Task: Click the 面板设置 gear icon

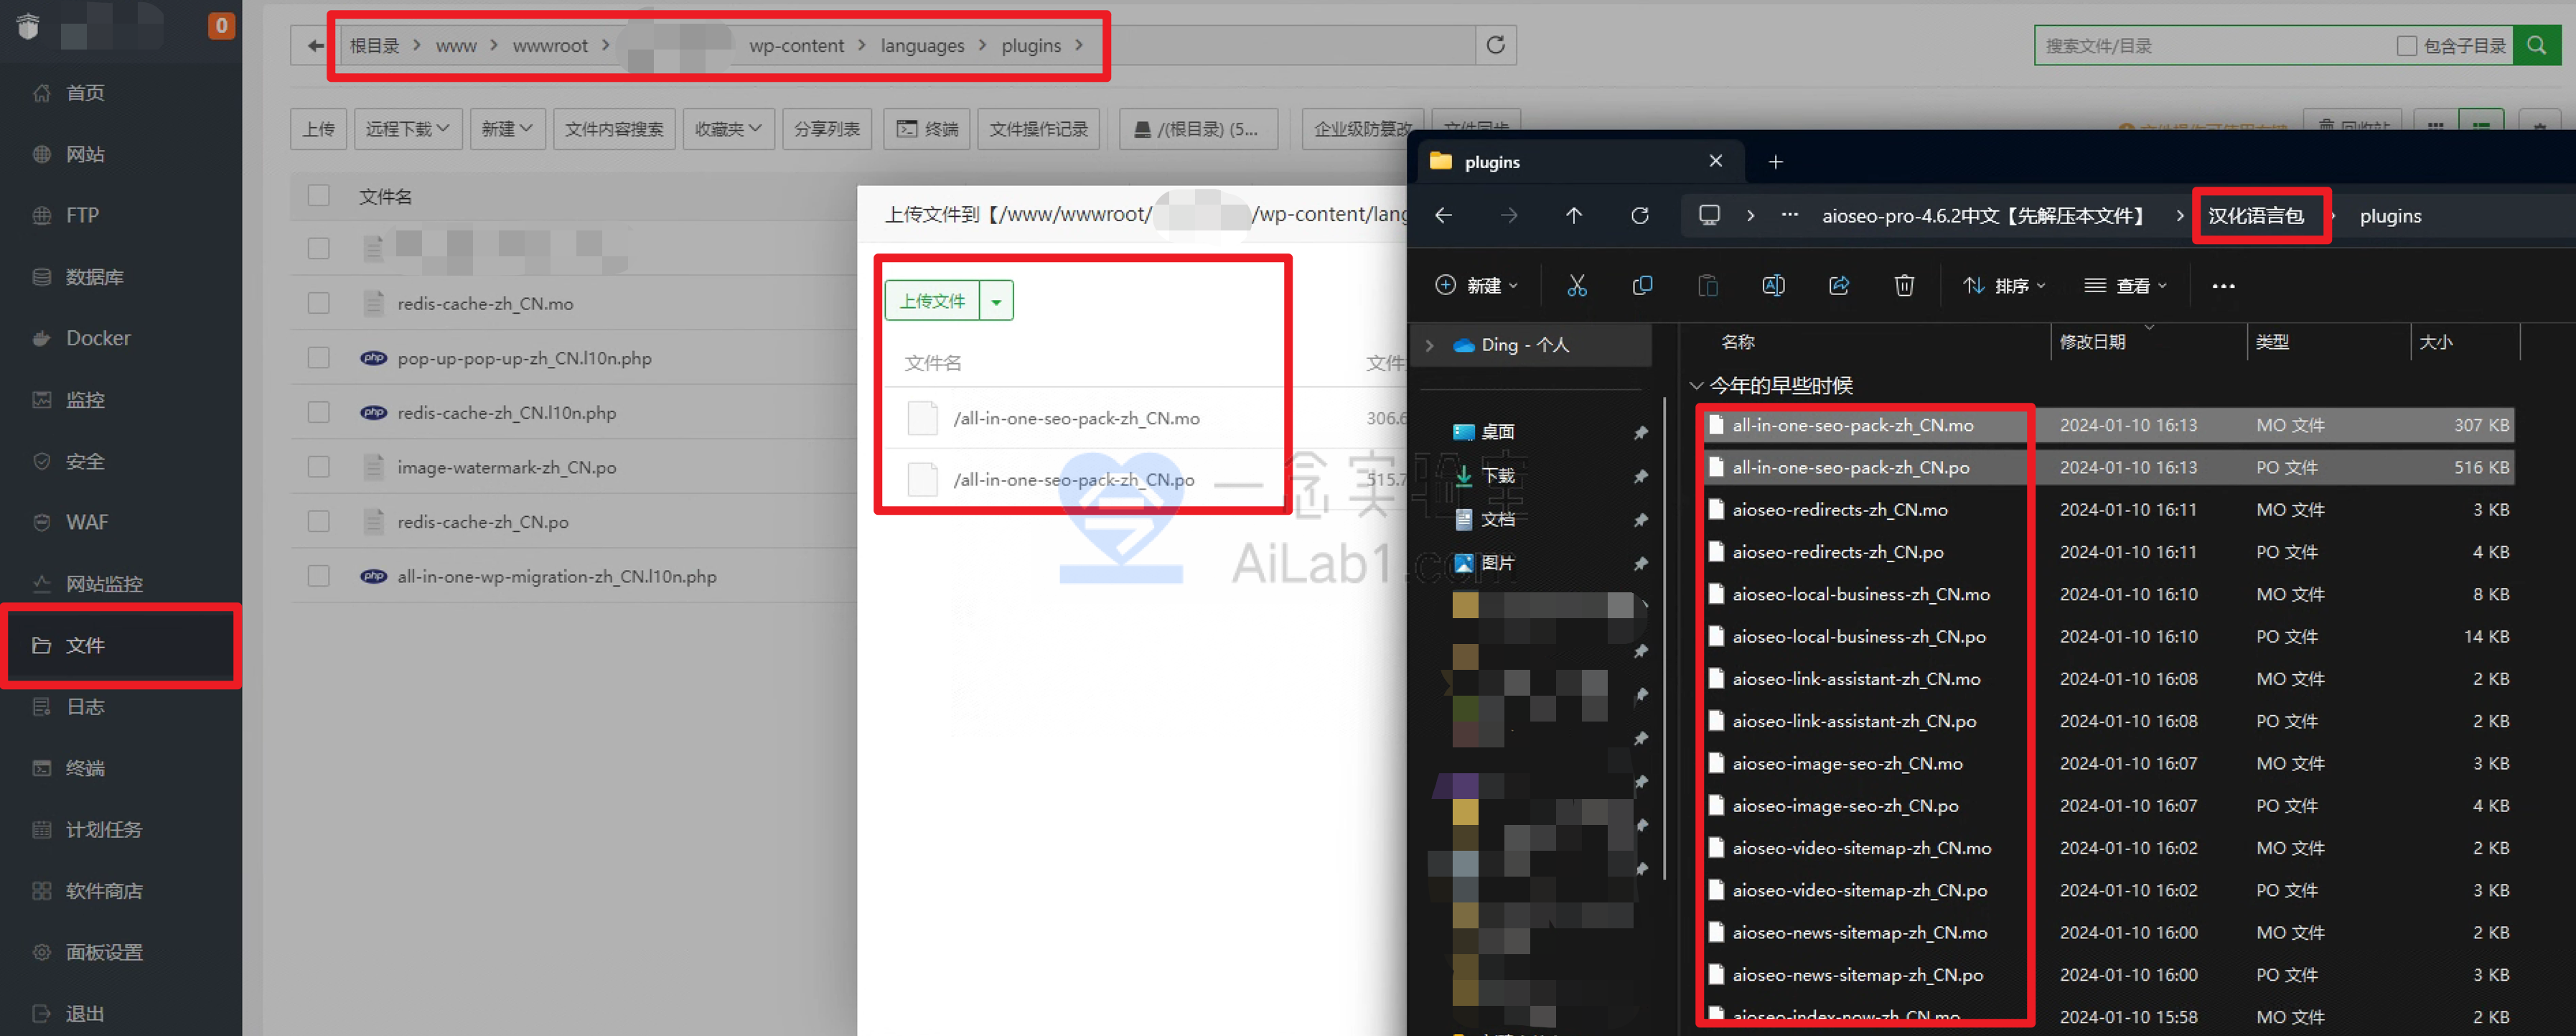Action: click(x=42, y=952)
